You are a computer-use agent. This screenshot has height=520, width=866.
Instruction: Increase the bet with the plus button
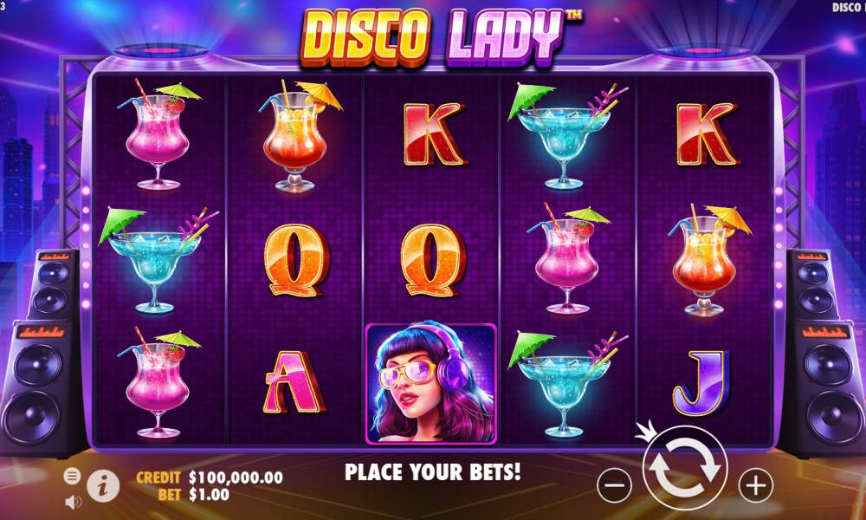(x=755, y=485)
